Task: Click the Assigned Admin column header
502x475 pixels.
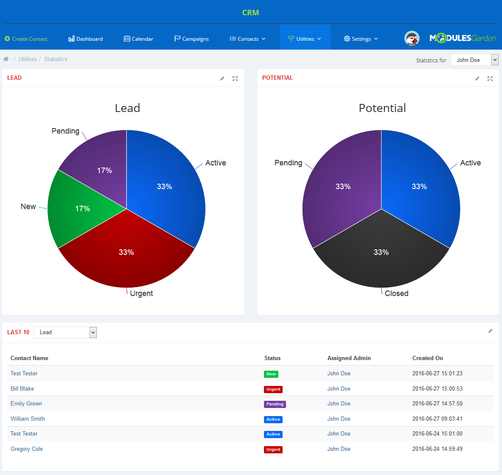Action: 349,358
